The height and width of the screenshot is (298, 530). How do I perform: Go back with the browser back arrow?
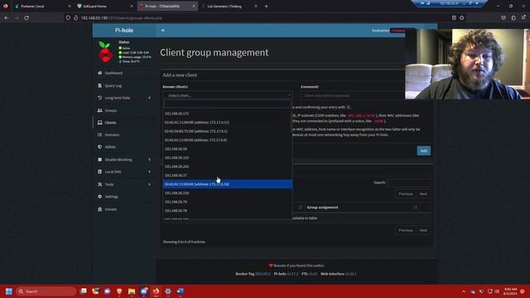7,18
